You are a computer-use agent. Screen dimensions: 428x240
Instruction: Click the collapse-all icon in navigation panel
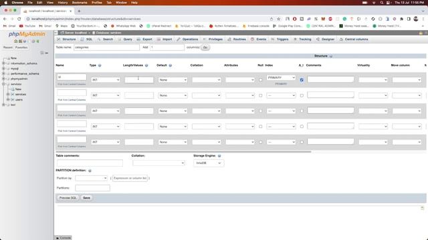pyautogui.click(x=42, y=53)
